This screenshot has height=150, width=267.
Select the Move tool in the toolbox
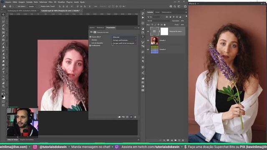[3, 15]
